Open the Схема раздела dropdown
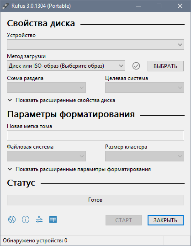The height and width of the screenshot is (246, 191). [46, 87]
